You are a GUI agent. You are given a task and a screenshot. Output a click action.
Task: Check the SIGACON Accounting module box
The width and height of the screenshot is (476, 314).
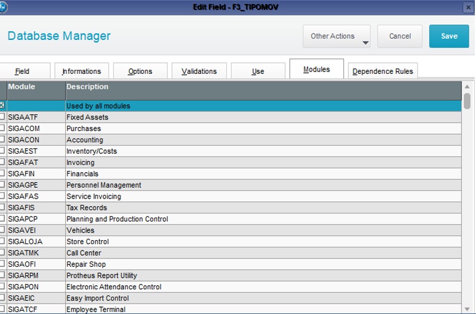2,139
